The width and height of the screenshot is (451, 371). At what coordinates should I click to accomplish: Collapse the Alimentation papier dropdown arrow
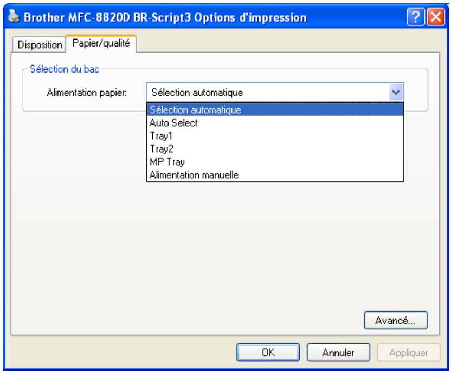pos(396,92)
